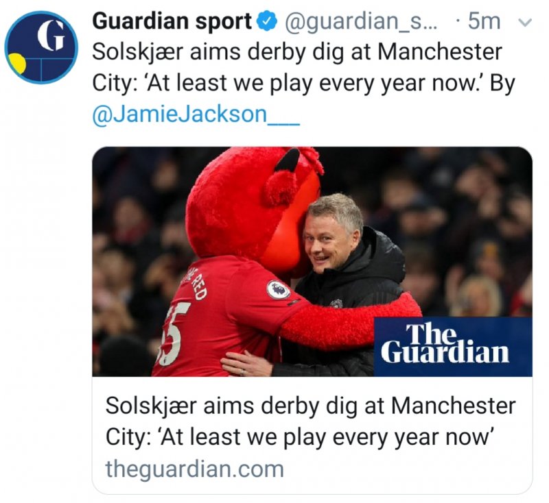
Task: Click The Guardian logo on the photo
Action: coord(453,345)
